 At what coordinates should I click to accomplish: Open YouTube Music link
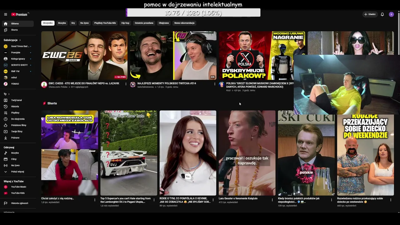pos(18,187)
